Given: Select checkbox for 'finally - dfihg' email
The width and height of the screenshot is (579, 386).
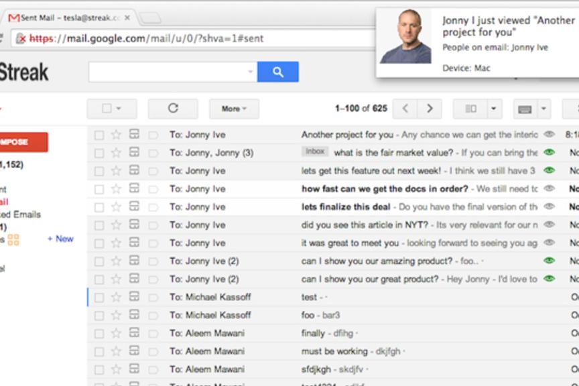Looking at the screenshot, I should [99, 334].
